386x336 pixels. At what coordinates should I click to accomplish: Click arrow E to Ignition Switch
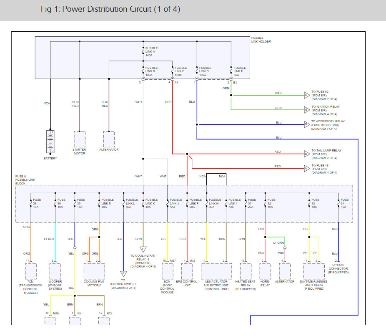tap(123, 274)
